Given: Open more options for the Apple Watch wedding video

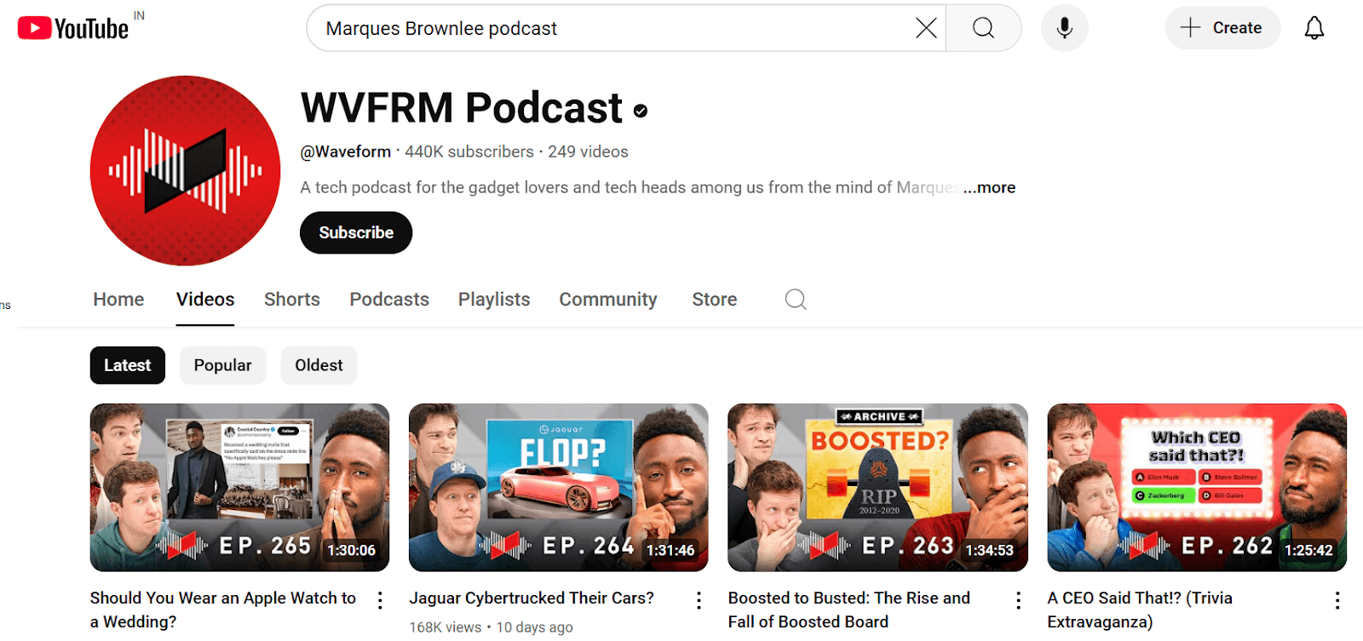Looking at the screenshot, I should (x=380, y=600).
